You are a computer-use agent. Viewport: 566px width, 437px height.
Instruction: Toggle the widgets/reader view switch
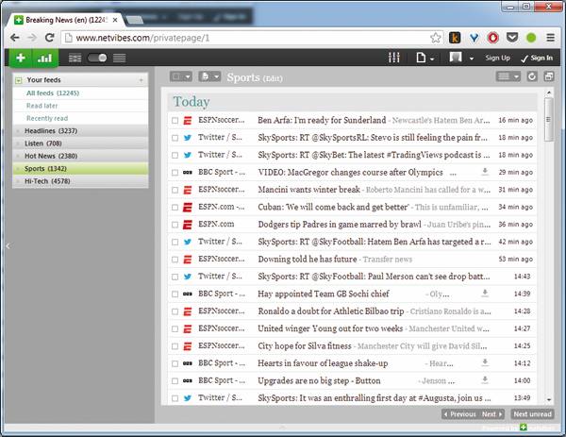pyautogui.click(x=97, y=58)
